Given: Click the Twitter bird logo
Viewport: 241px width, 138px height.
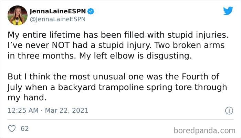Looking at the screenshot, I should (228, 11).
